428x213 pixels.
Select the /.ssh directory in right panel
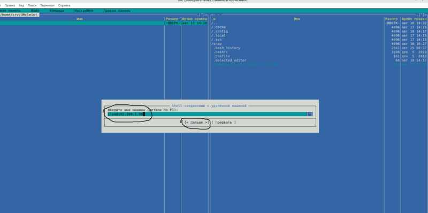[297, 40]
